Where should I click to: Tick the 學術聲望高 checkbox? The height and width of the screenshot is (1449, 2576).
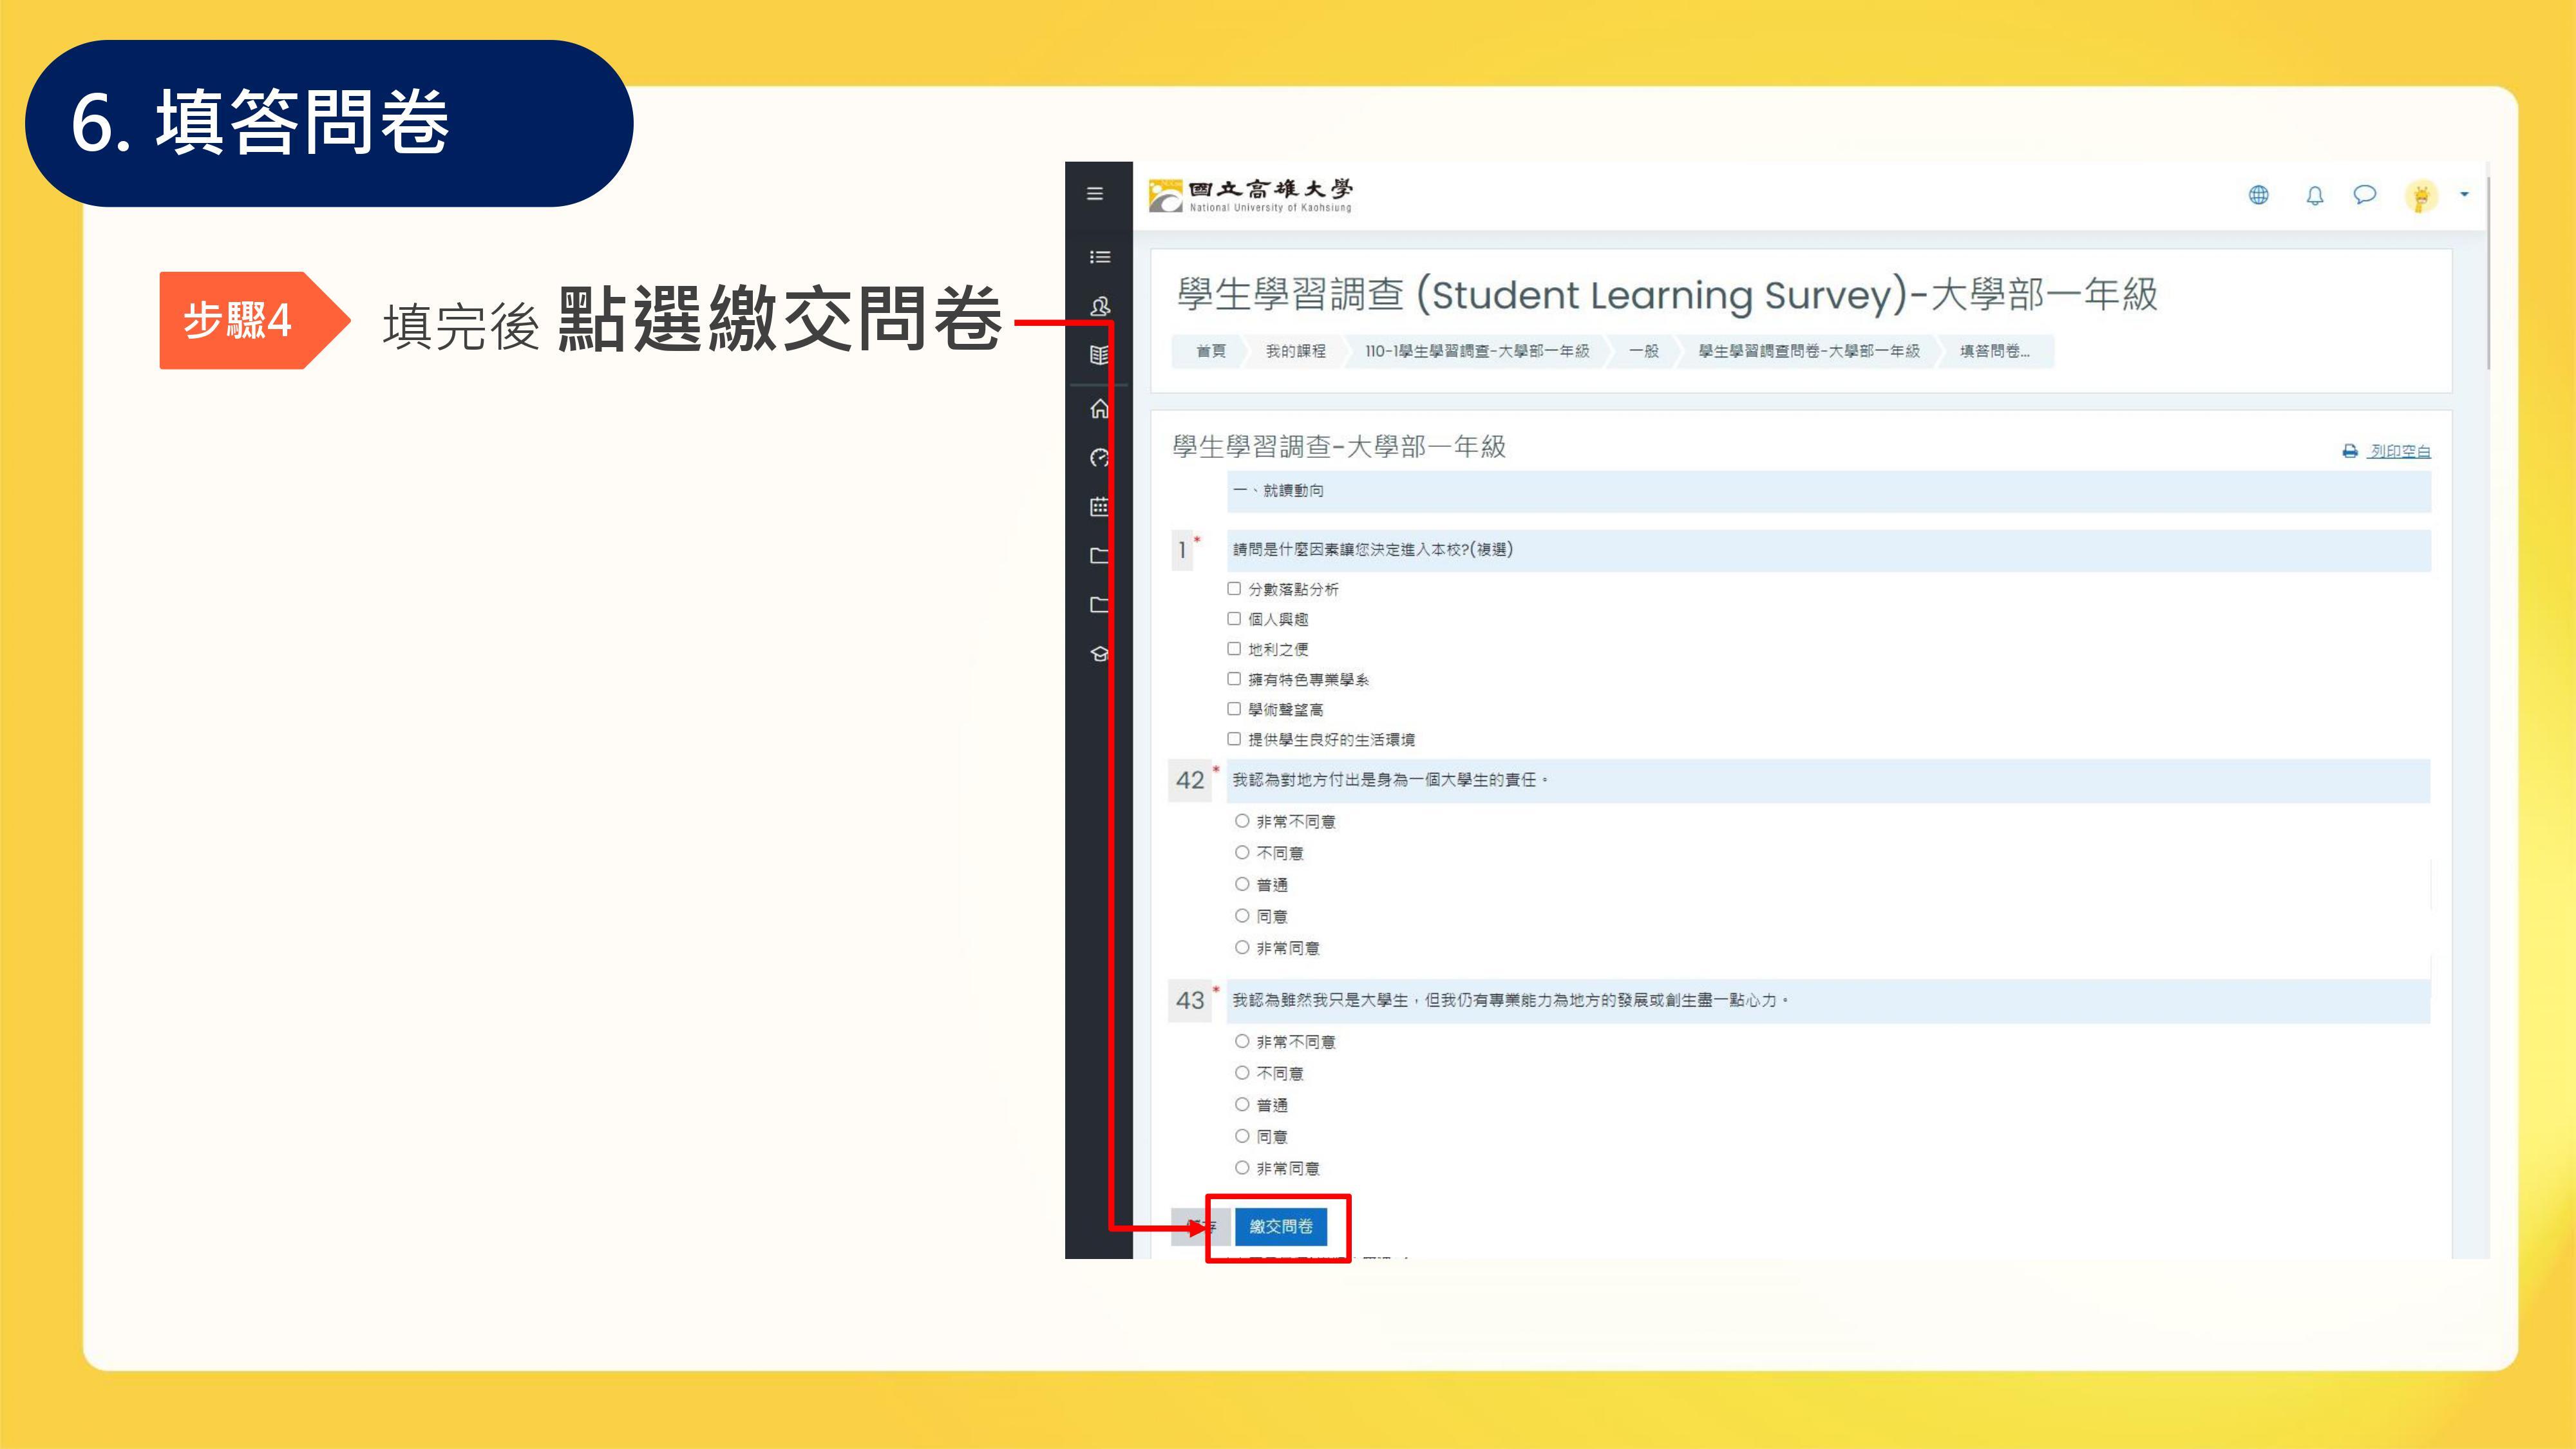pos(1234,709)
